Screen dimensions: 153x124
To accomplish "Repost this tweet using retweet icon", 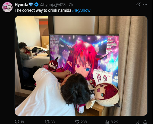I will (47, 122).
